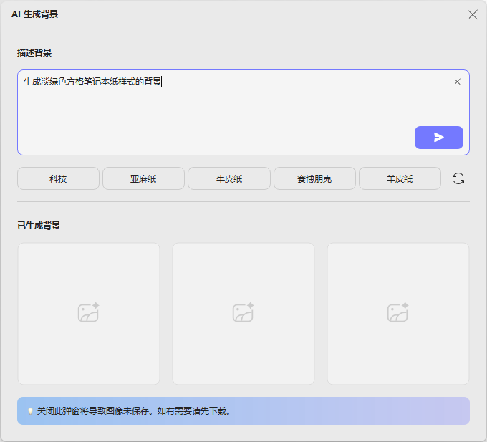Clear the description text with the small X
Viewport: 487px width, 442px height.
coord(458,82)
